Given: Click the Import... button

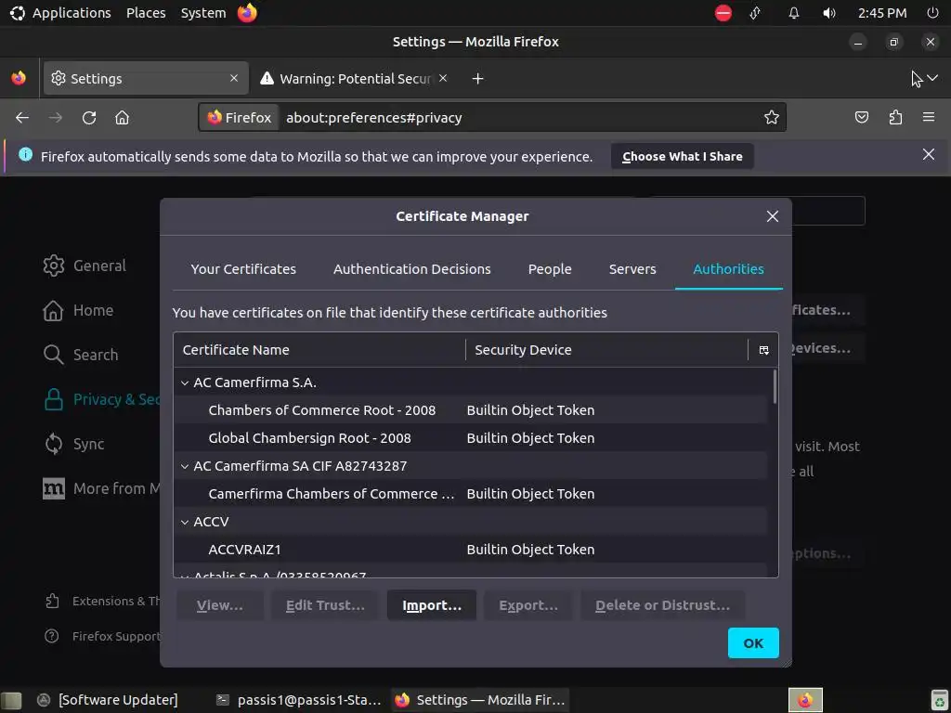Looking at the screenshot, I should click(x=432, y=605).
